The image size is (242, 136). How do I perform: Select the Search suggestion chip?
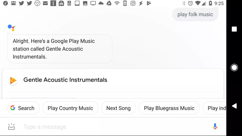click(24, 108)
